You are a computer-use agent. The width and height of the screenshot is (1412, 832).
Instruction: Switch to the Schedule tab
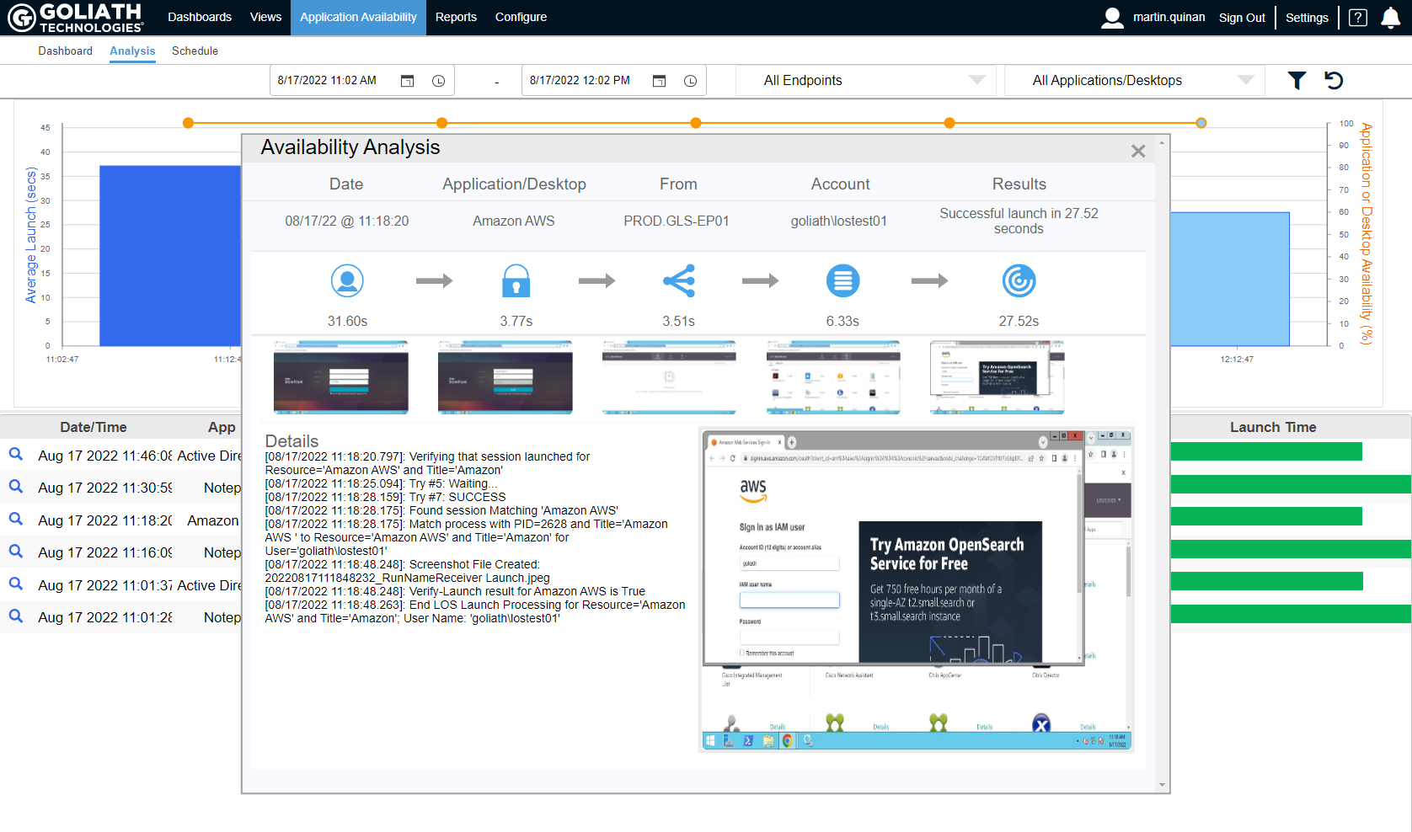[195, 51]
